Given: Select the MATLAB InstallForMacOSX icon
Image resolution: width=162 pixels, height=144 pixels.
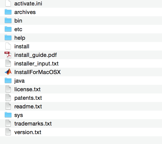Looking at the screenshot, I should click(8, 72).
